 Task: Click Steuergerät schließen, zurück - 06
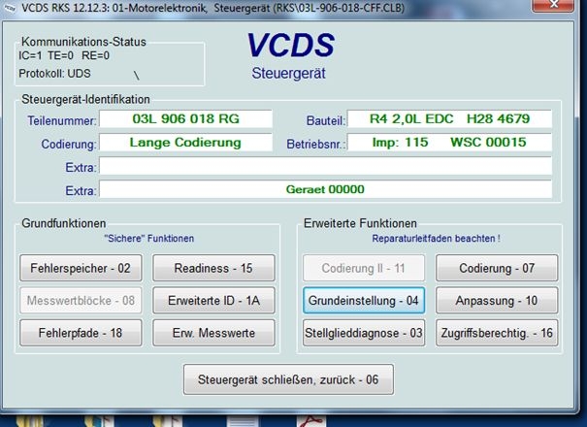click(288, 379)
